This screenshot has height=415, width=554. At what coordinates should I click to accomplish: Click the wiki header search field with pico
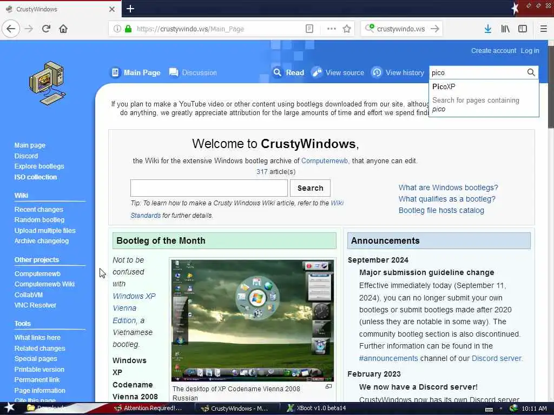(478, 73)
